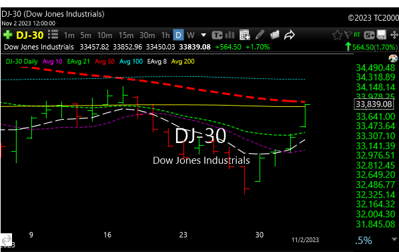Switch to the 15m timeframe

coord(126,35)
